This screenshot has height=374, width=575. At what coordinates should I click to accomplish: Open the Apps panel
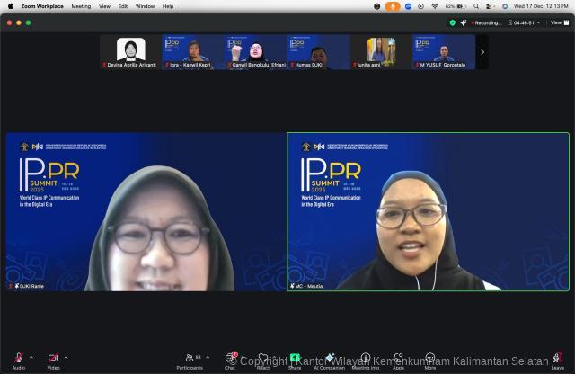click(398, 359)
